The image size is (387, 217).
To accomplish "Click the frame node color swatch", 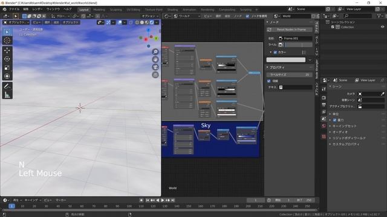I will pos(286,60).
